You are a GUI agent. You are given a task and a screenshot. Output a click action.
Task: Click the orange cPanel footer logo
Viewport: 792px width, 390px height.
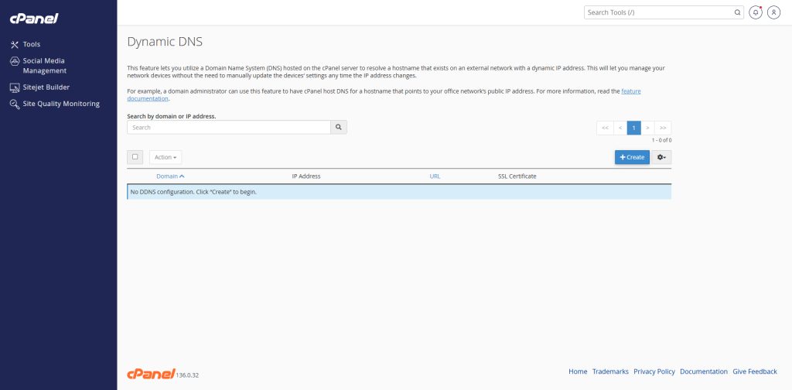[x=151, y=374]
